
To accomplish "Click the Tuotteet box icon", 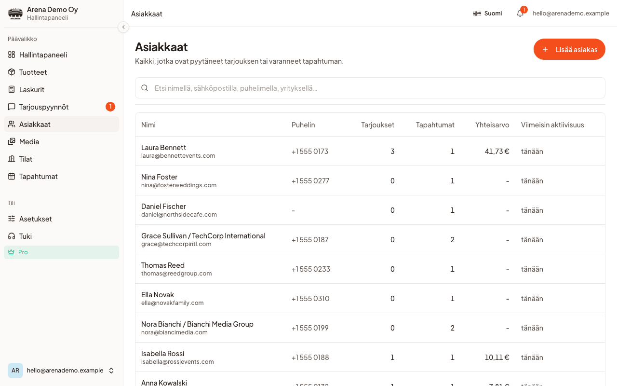I will (12, 72).
